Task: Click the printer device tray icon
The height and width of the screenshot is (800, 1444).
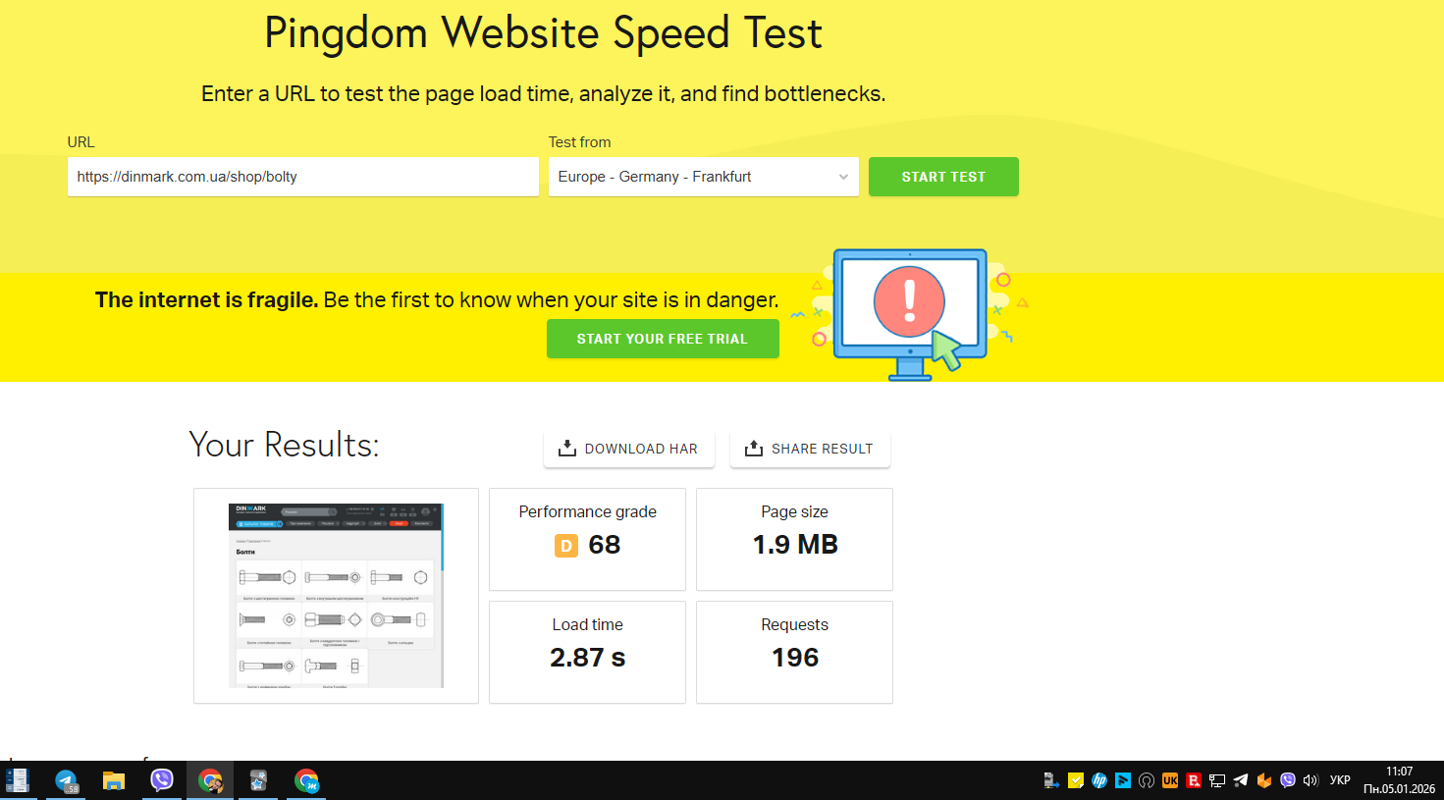Action: [x=1051, y=780]
